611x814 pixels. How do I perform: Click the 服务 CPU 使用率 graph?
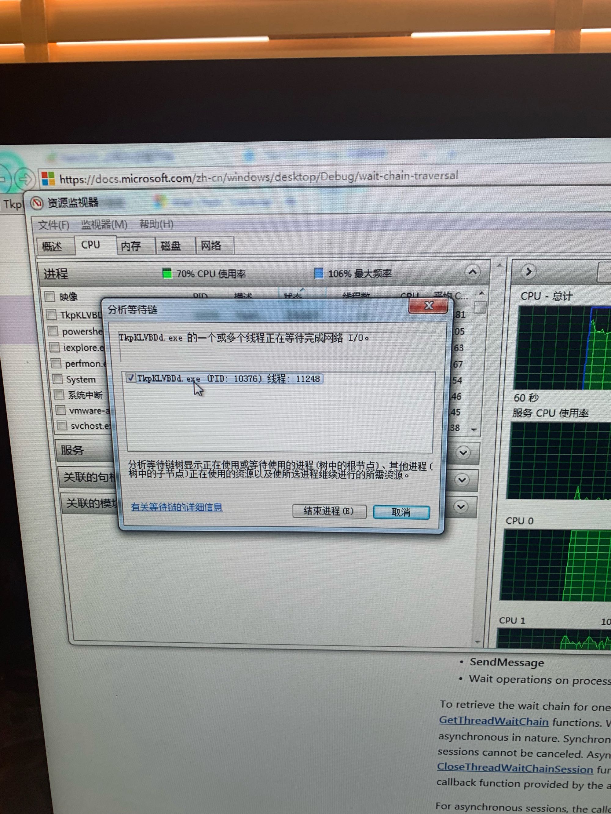coord(559,461)
